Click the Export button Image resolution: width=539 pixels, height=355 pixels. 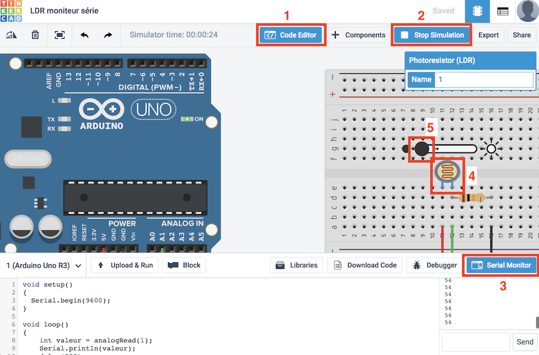pos(488,35)
